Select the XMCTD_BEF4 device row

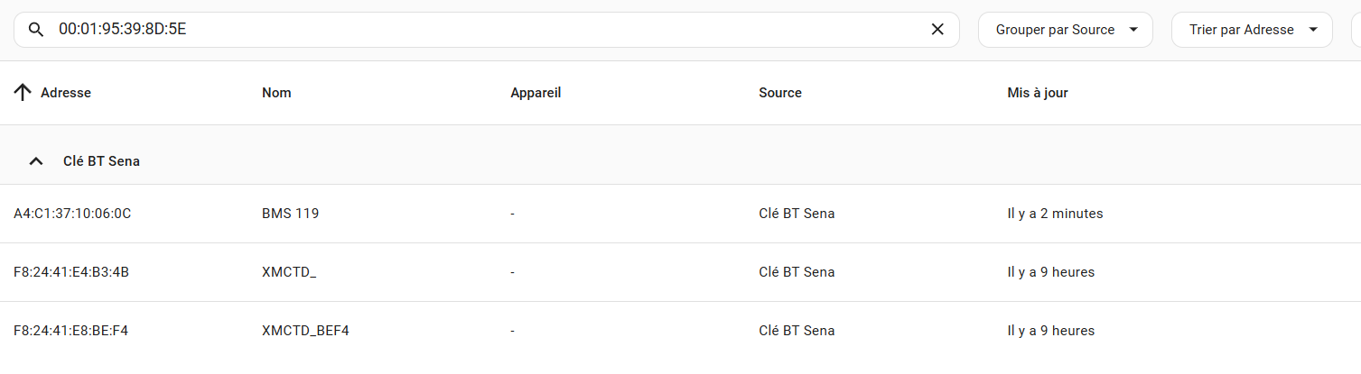(680, 331)
